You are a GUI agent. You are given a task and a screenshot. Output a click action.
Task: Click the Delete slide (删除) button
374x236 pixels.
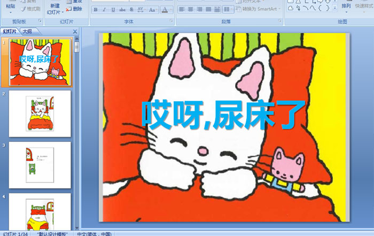[77, 9]
